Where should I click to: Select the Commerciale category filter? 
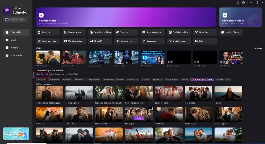[132, 79]
